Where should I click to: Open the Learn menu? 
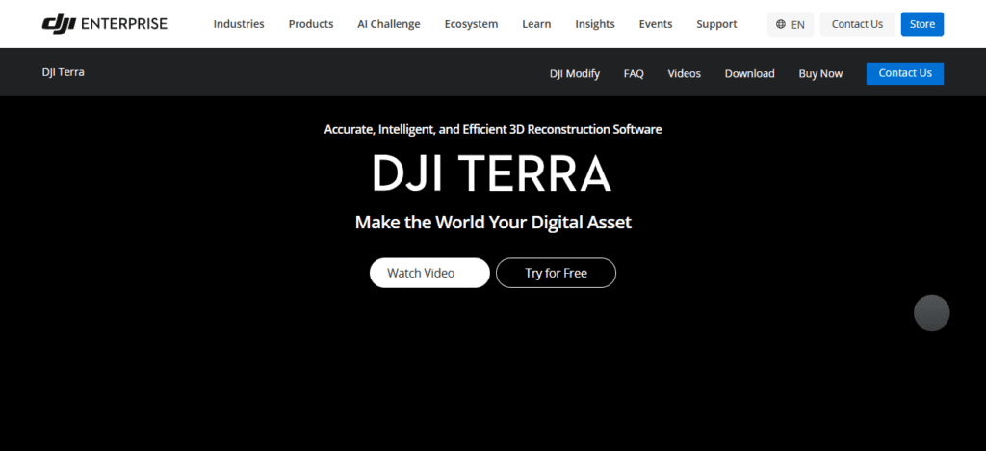[536, 24]
